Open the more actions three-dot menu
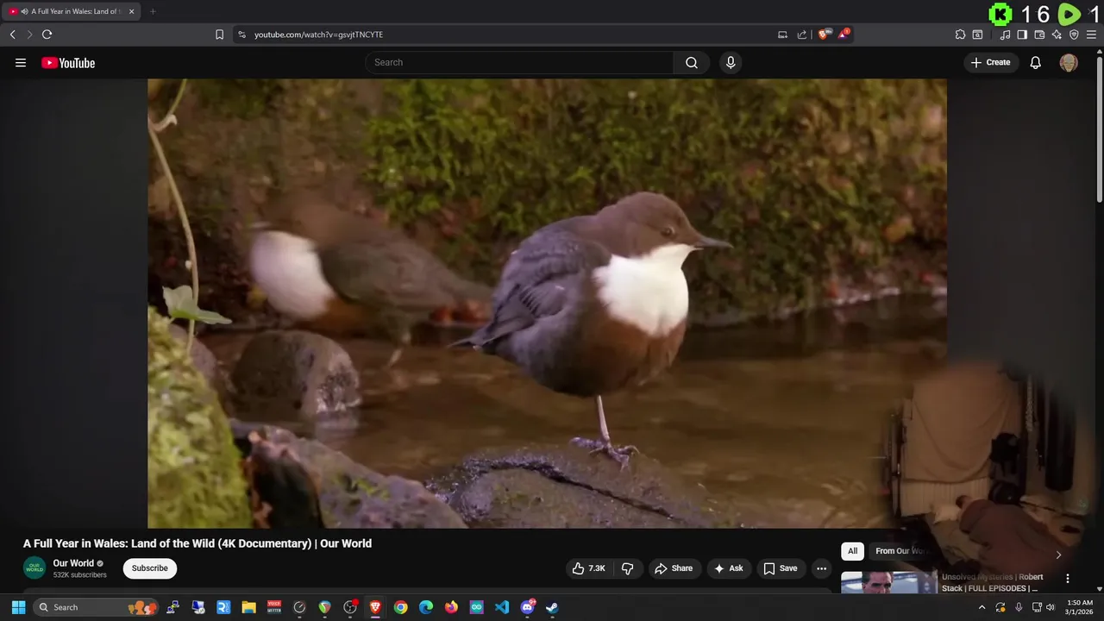The image size is (1104, 621). pos(821,568)
